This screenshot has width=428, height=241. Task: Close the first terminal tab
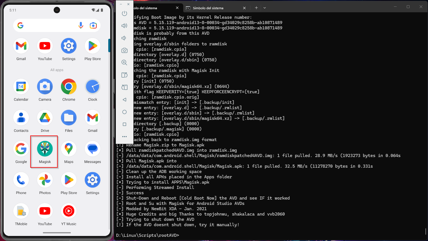click(177, 8)
